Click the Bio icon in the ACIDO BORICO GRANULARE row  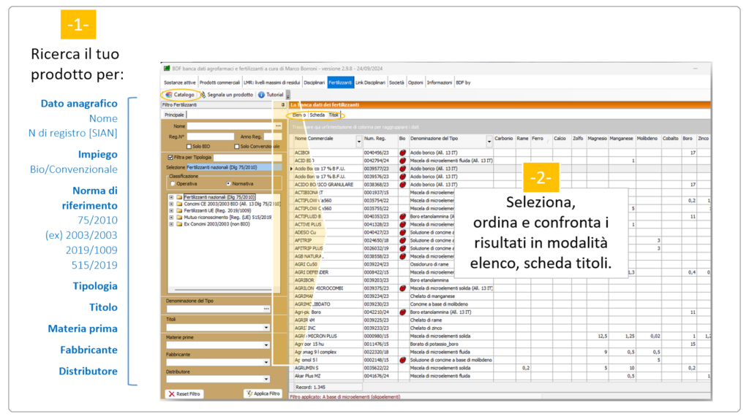pyautogui.click(x=402, y=185)
